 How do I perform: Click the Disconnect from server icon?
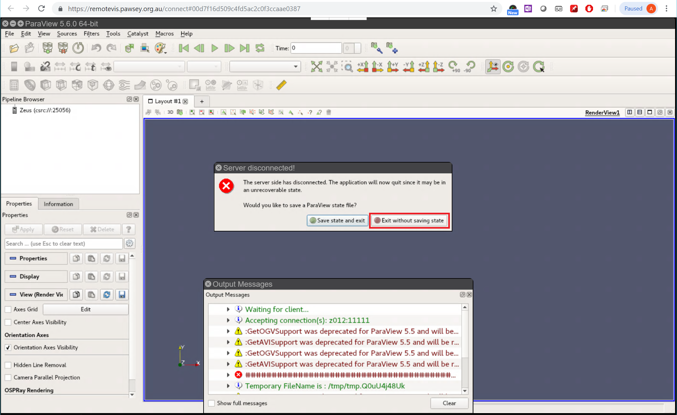point(63,48)
